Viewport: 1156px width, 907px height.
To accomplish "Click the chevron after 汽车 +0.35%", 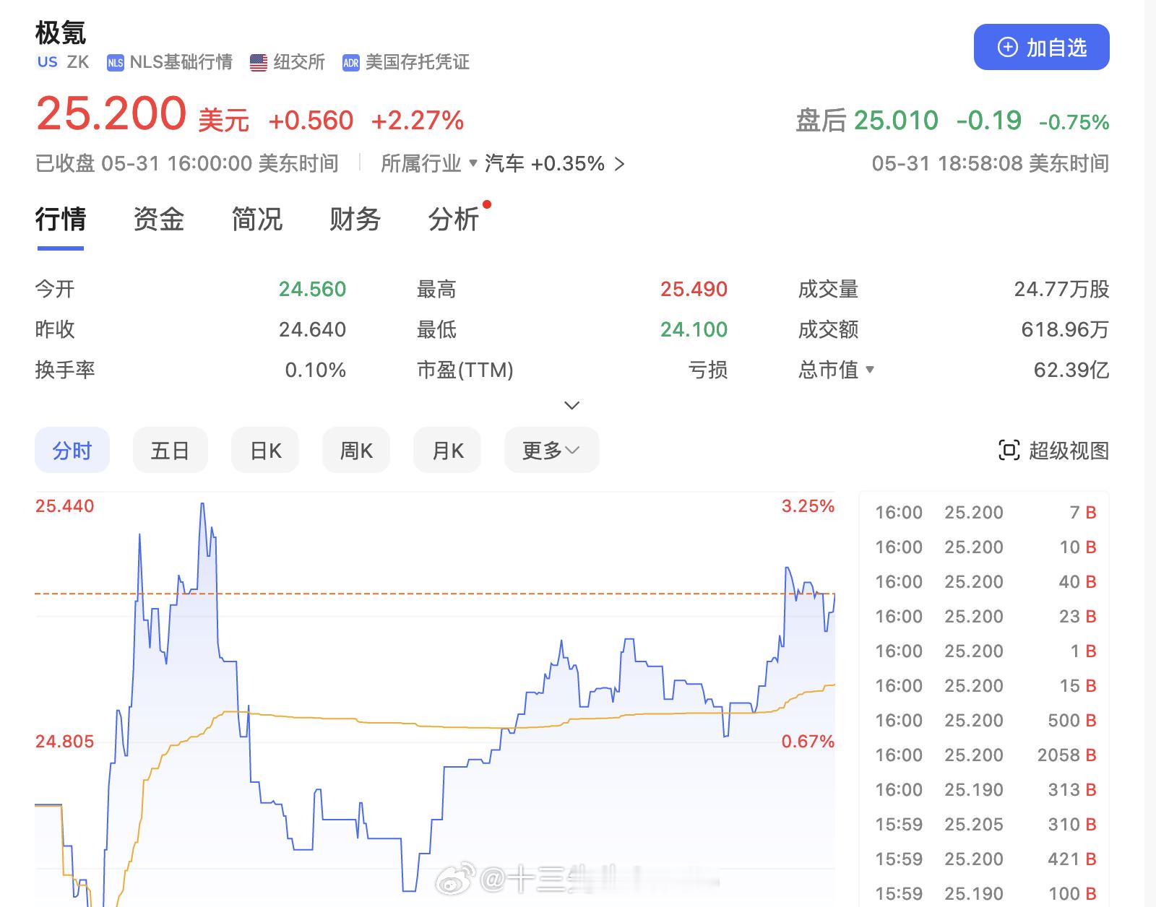I will tap(619, 165).
